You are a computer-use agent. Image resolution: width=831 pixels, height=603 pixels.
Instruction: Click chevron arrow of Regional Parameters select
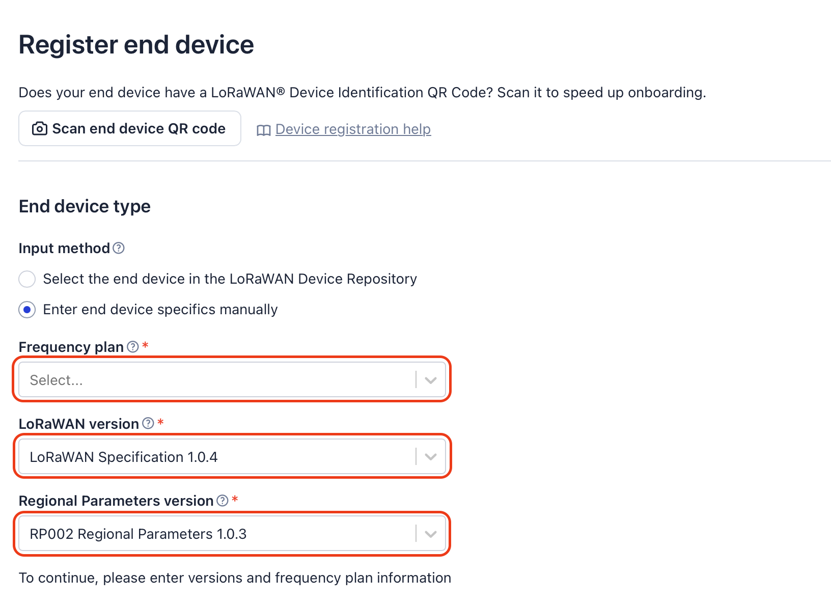(x=431, y=534)
